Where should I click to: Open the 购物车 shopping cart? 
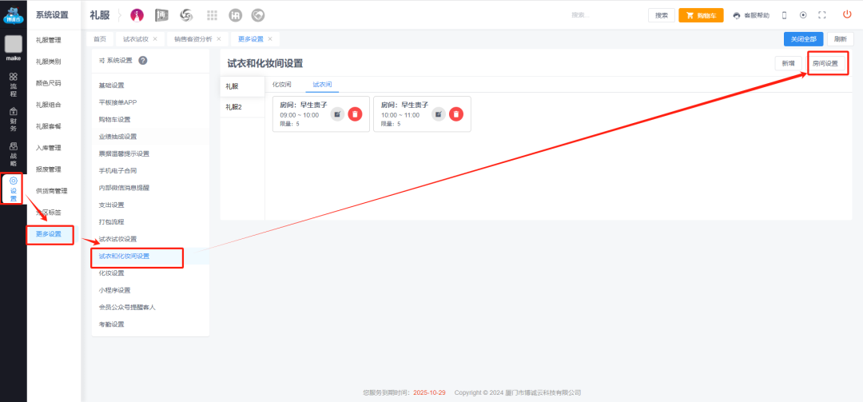coord(701,15)
